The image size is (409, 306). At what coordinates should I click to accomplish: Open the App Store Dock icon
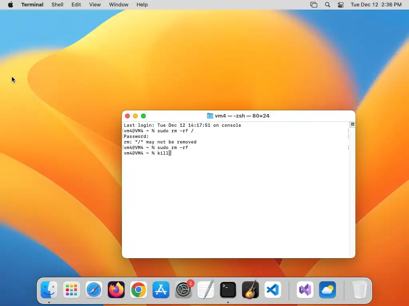(161, 290)
